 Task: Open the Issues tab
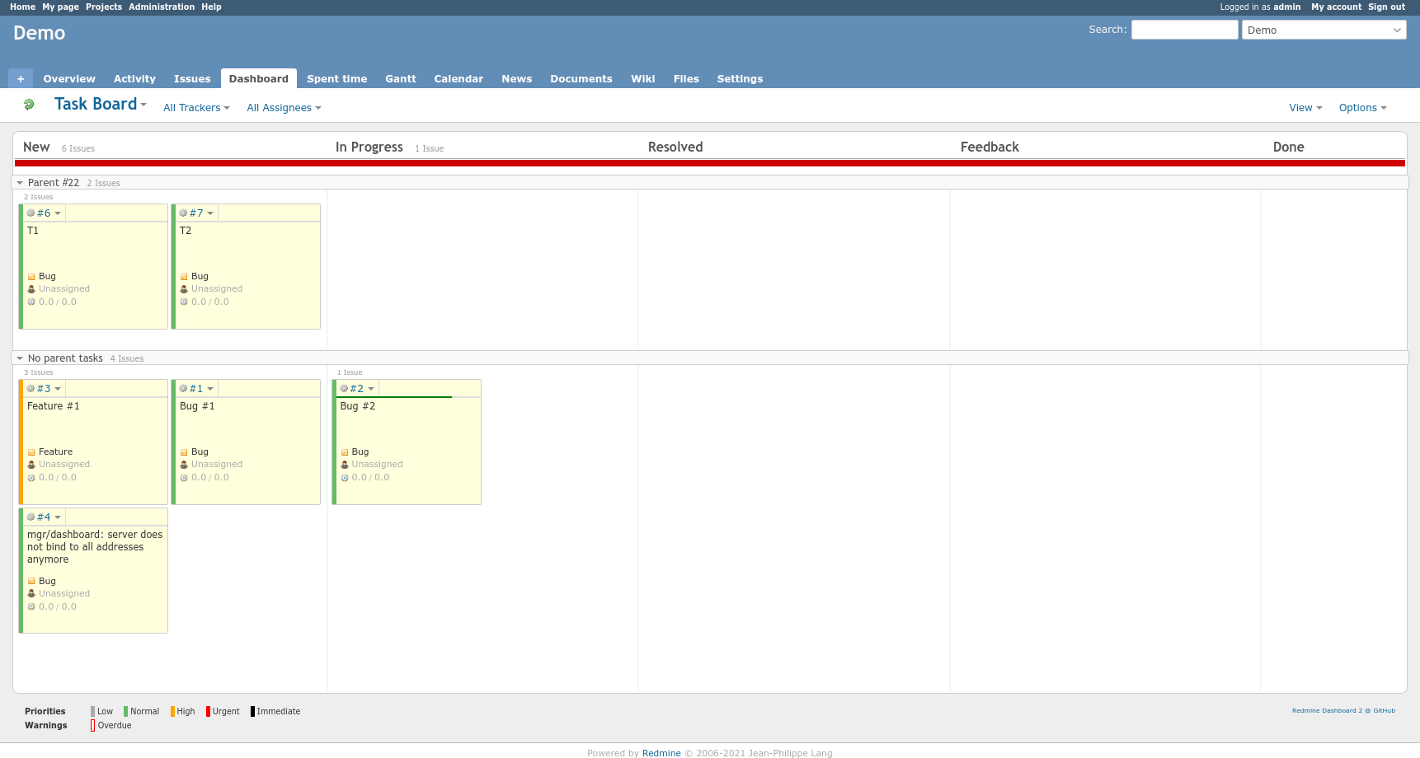192,79
